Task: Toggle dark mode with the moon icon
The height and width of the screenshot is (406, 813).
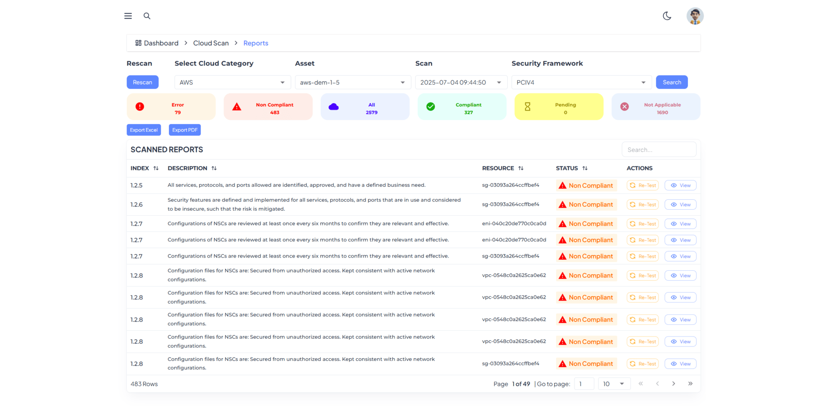Action: 667,16
